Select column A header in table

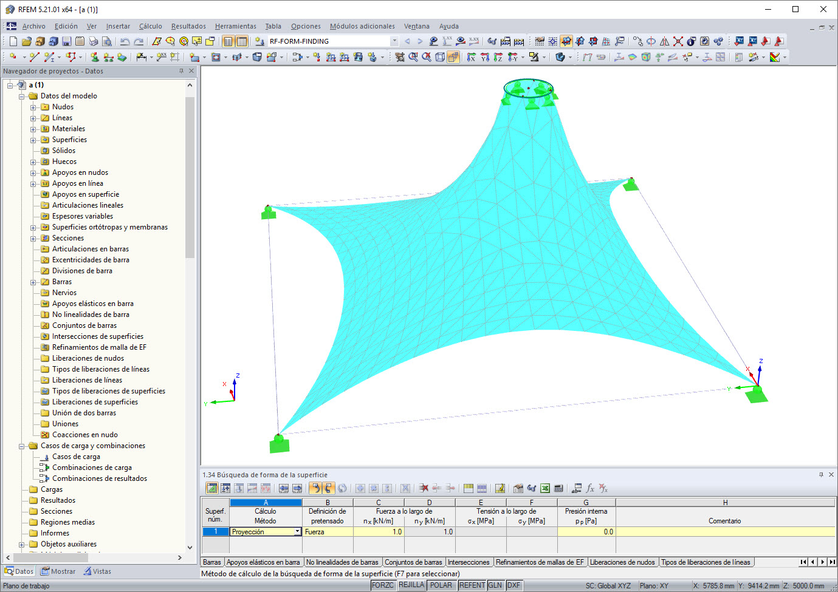266,503
